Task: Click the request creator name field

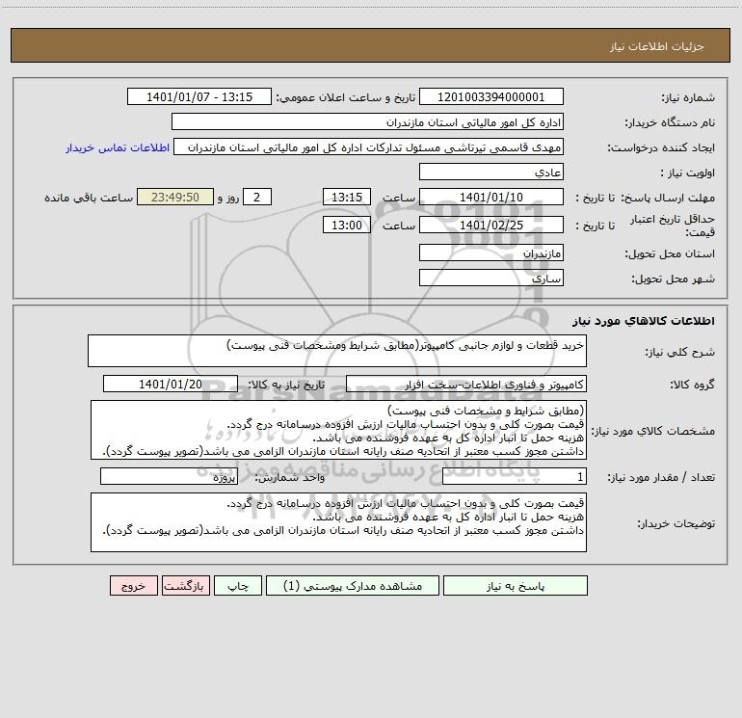Action: (x=369, y=147)
